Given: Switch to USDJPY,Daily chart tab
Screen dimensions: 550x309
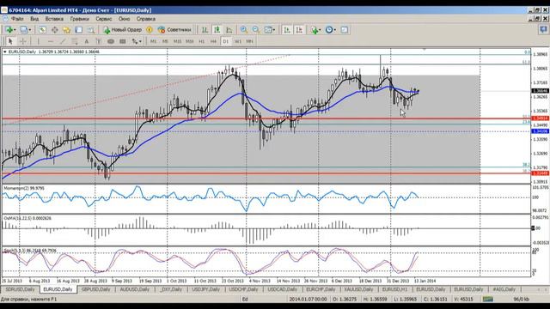Looking at the screenshot, I should [206, 289].
